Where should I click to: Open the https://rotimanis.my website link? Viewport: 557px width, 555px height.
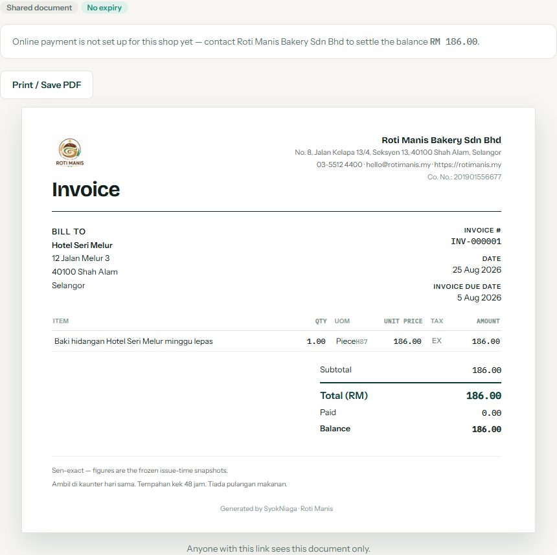tap(468, 164)
